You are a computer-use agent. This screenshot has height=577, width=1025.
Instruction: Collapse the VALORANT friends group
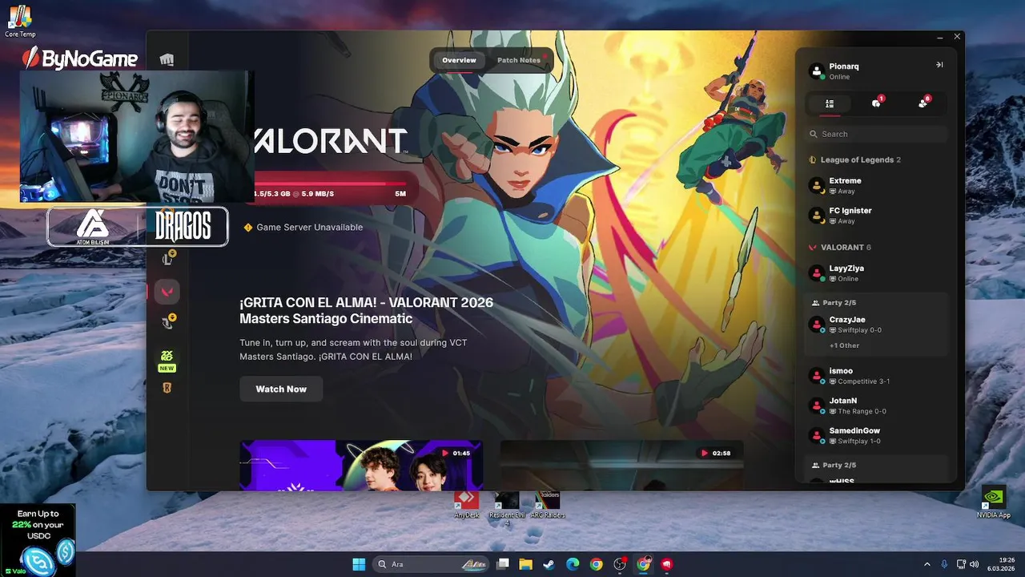840,247
